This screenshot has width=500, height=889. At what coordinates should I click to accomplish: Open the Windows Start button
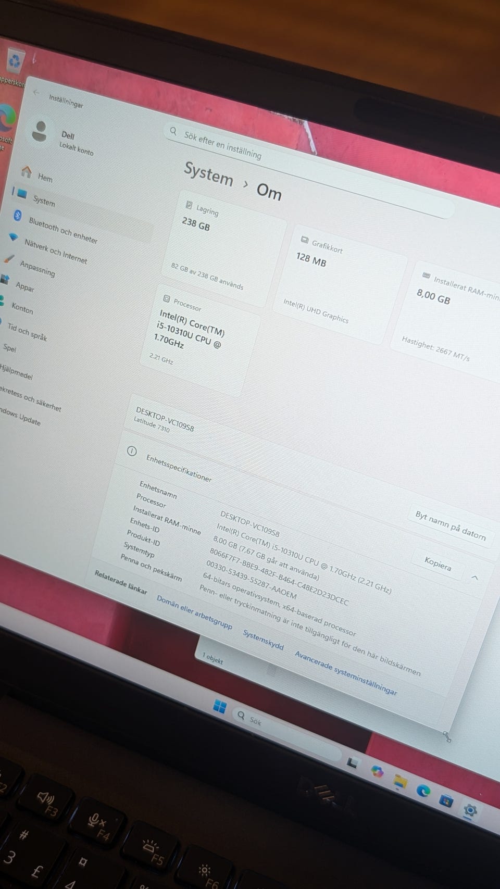(220, 707)
